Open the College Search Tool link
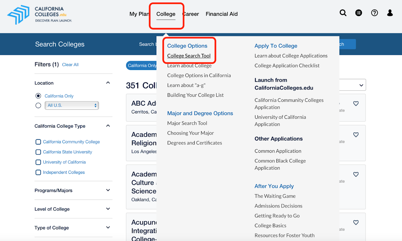Screen dimensions: 402x241 [189, 56]
